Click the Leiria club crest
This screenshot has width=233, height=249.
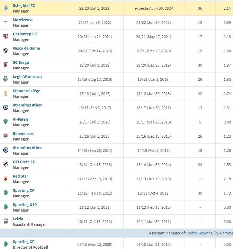tap(6, 221)
